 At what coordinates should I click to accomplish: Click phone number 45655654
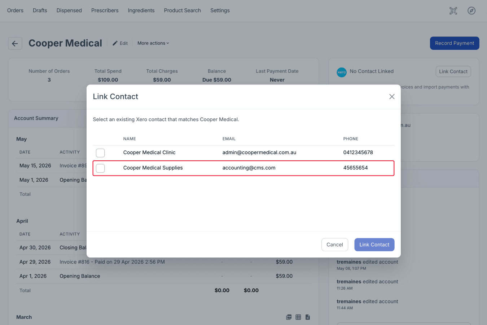pos(356,168)
